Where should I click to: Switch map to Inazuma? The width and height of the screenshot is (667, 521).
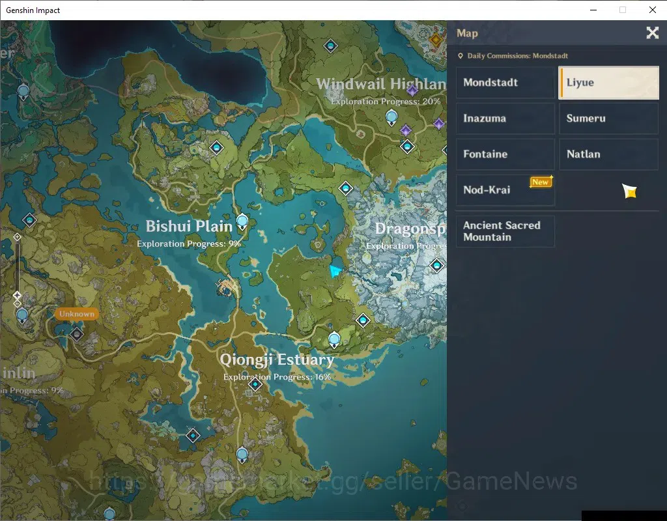pyautogui.click(x=505, y=119)
